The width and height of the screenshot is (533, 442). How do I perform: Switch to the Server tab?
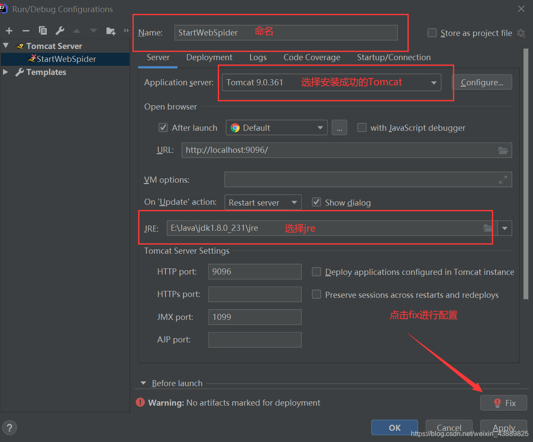[x=158, y=58]
